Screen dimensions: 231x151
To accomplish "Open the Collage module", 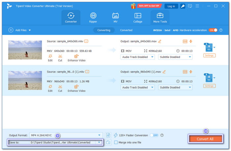I will click(x=138, y=17).
